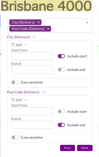Open the Split mode dropdown for Post Code

pos(26,100)
